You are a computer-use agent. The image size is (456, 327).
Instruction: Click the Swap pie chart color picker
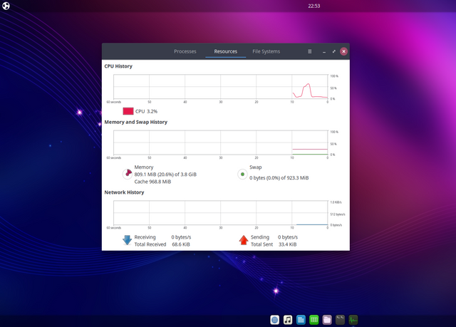(242, 175)
